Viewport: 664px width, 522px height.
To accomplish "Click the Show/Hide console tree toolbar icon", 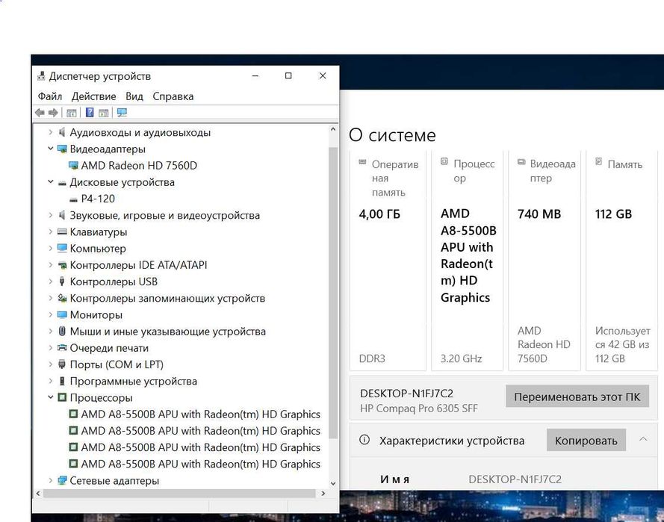I will click(72, 113).
